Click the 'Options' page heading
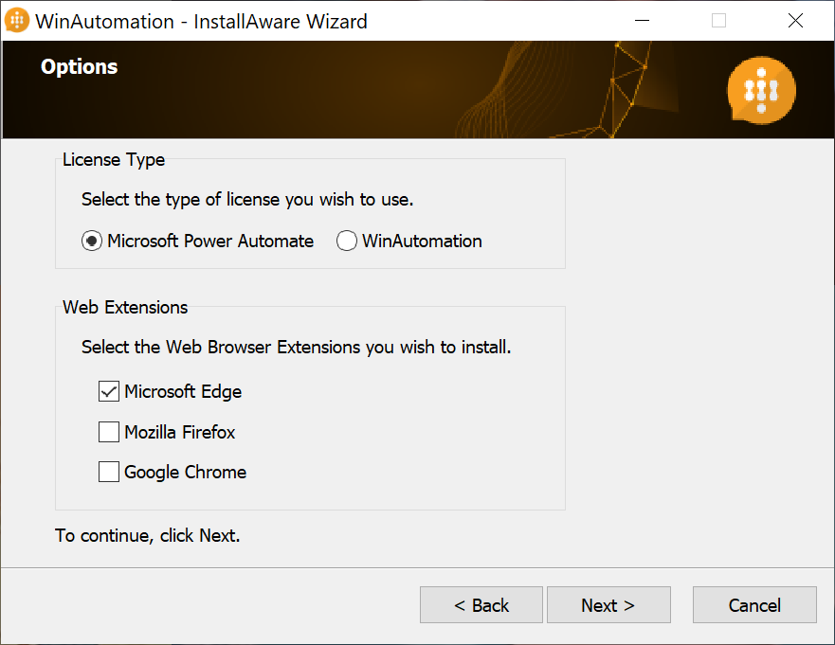The width and height of the screenshot is (835, 645). point(80,67)
